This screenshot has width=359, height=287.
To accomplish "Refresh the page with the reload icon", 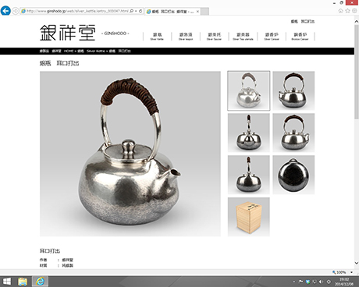I will tap(140, 11).
